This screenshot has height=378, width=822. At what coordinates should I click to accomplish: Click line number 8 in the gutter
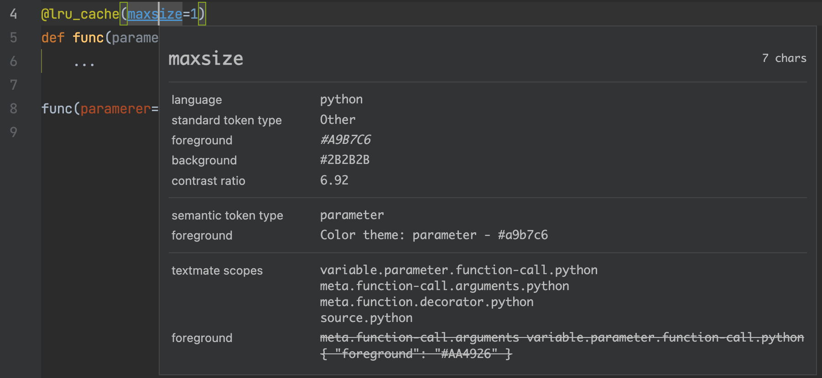click(13, 109)
